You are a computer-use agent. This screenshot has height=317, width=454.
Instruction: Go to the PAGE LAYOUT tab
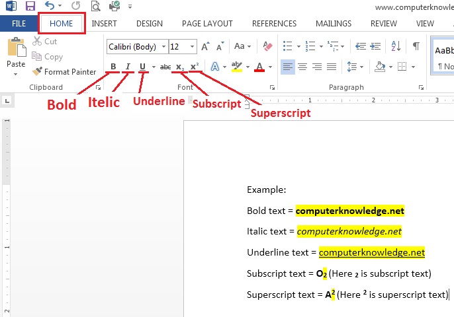(207, 23)
